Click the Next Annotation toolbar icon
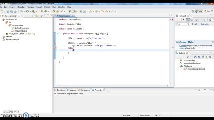The image size is (214, 120). (91, 11)
